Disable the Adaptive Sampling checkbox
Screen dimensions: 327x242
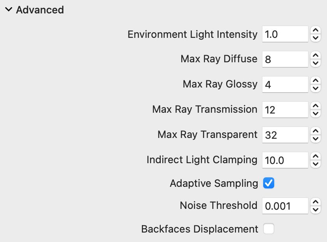click(x=269, y=183)
